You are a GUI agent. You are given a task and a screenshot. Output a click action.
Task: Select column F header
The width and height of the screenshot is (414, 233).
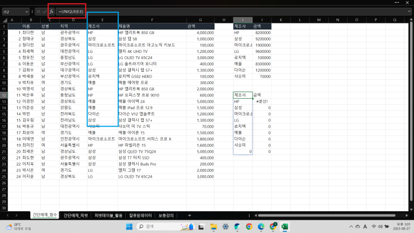click(x=152, y=20)
